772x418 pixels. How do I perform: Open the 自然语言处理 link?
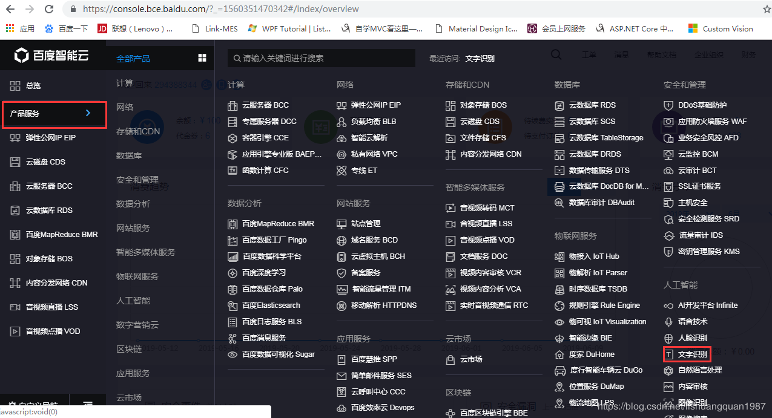pyautogui.click(x=700, y=370)
